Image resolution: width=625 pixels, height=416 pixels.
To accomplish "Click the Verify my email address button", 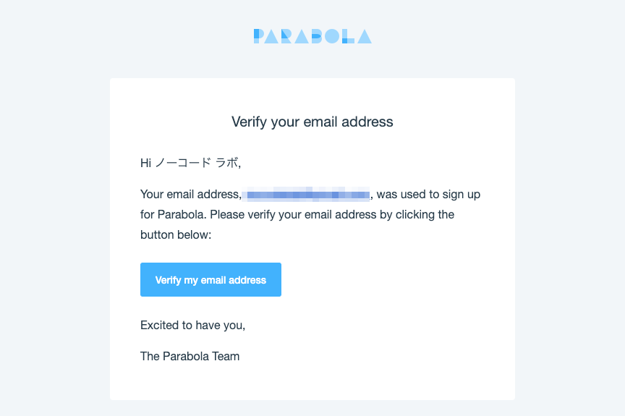I will [x=211, y=279].
